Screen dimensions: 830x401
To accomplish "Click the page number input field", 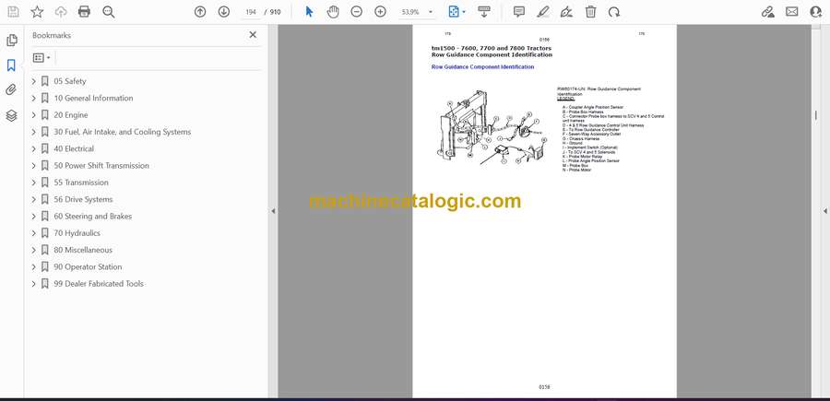I will click(251, 12).
